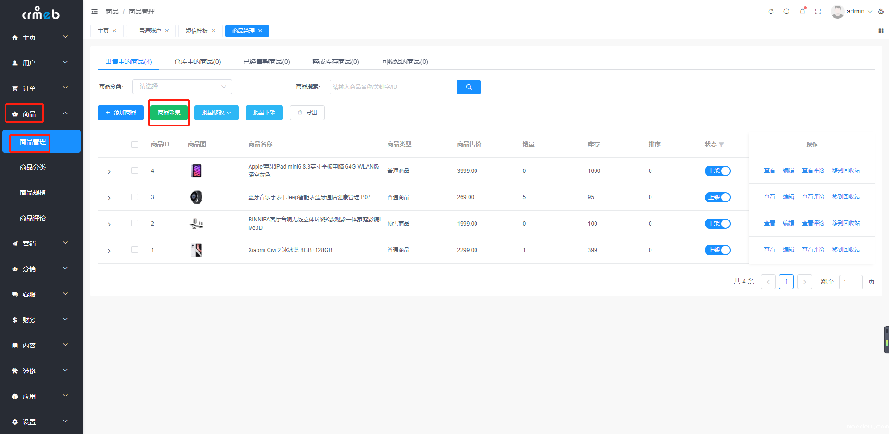Click the status column filter icon
The image size is (889, 434).
(x=721, y=145)
